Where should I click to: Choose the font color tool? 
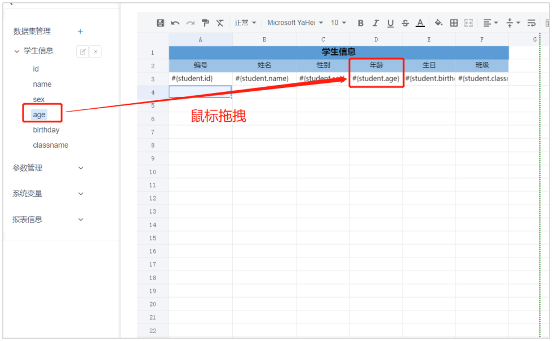pos(420,23)
